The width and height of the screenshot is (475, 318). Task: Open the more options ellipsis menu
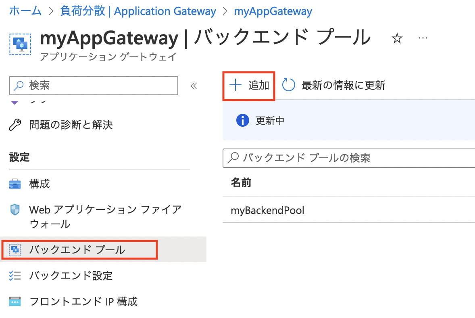[x=423, y=38]
